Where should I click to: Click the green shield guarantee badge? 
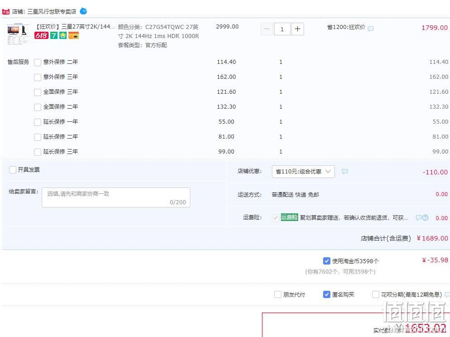click(x=63, y=36)
